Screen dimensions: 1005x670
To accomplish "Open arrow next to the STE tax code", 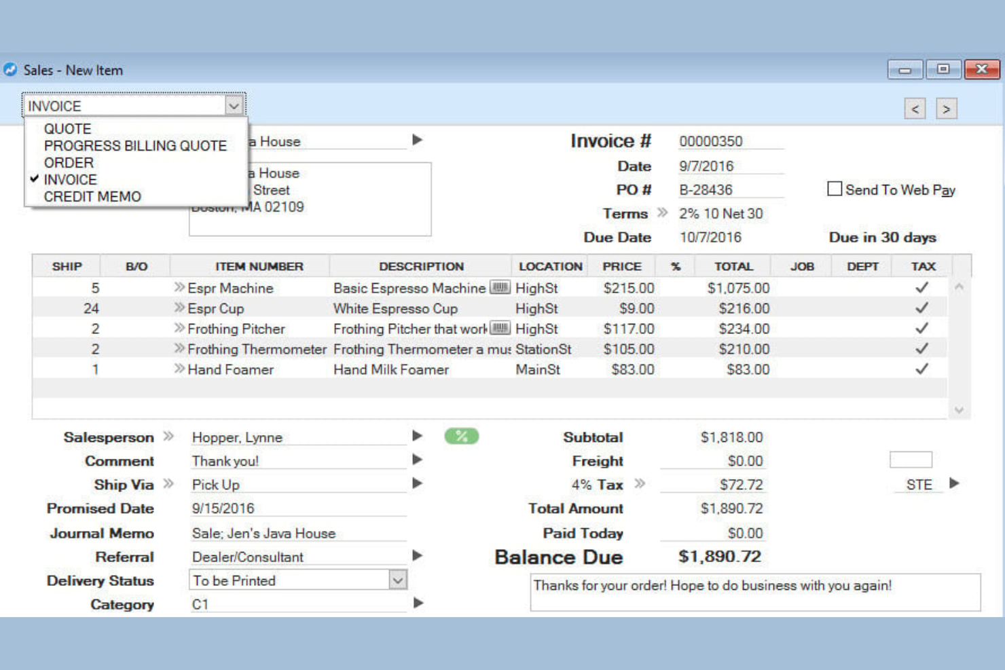I will point(954,483).
